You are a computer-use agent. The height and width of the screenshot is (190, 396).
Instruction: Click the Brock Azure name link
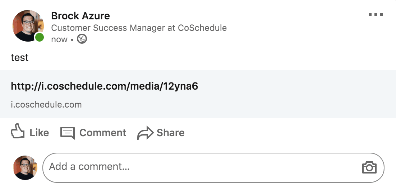click(80, 16)
